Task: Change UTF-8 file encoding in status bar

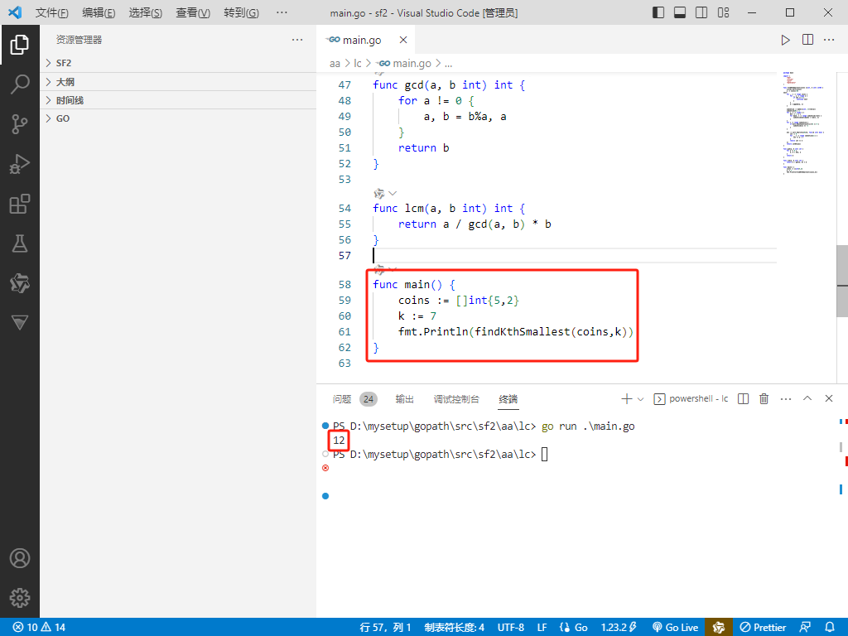Action: pos(510,628)
